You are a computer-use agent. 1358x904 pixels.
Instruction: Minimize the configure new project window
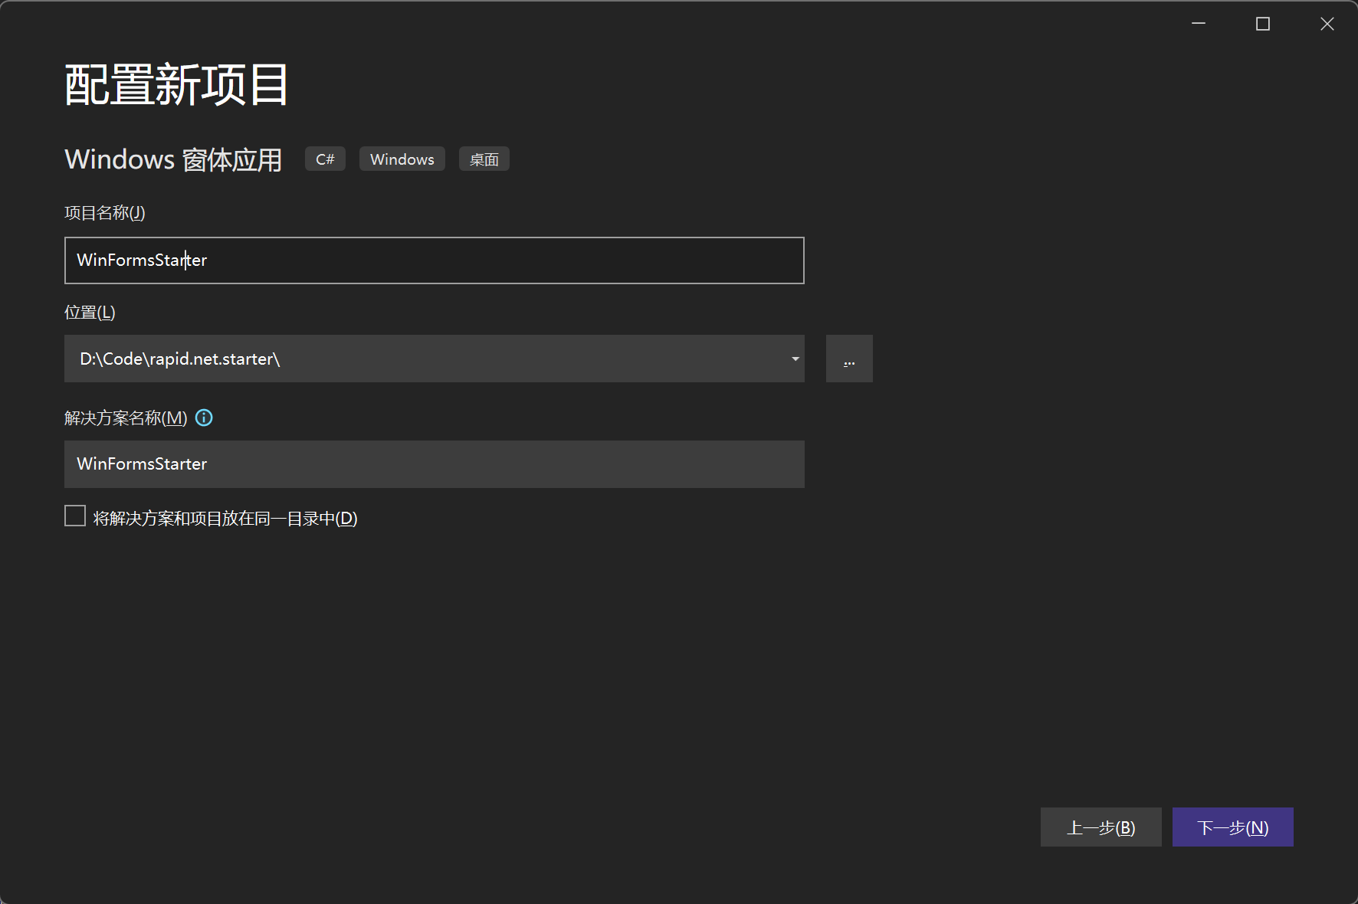pos(1199,24)
